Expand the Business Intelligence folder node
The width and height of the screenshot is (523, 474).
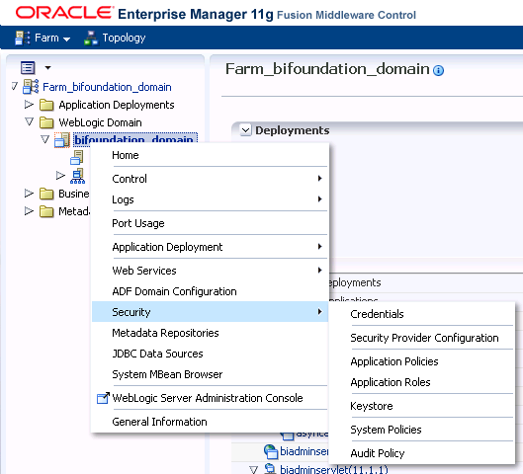click(x=29, y=194)
